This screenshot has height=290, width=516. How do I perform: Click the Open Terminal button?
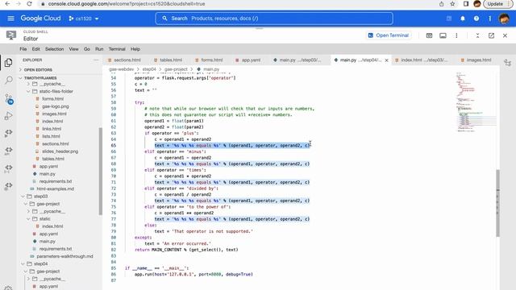click(389, 35)
